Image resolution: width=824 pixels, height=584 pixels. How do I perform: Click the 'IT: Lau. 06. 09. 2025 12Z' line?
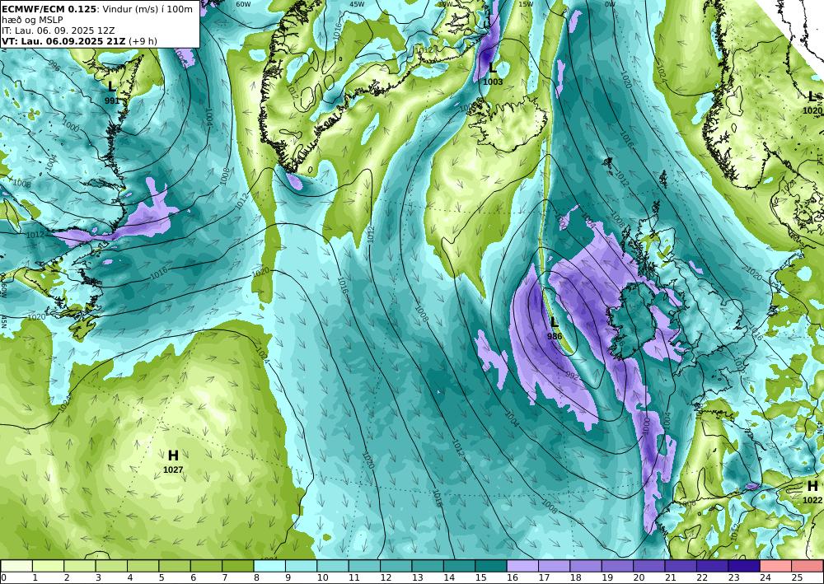coord(57,30)
